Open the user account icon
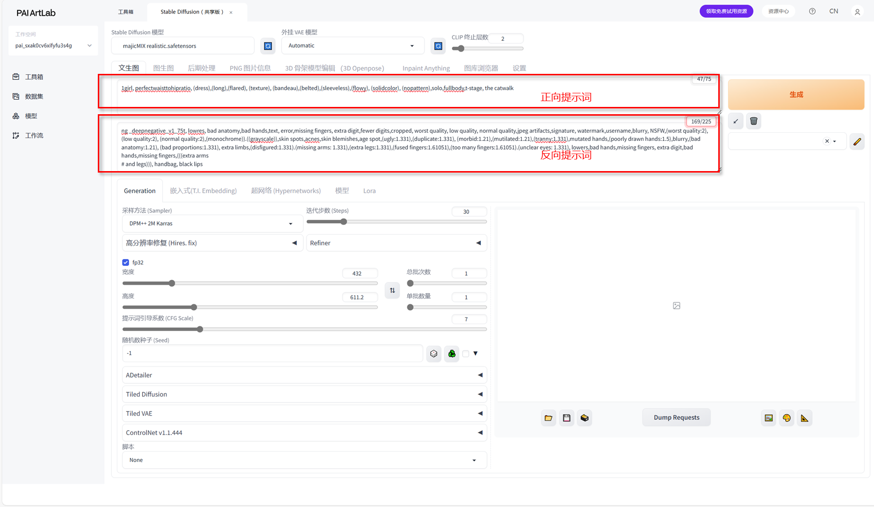This screenshot has height=507, width=874. tap(857, 12)
